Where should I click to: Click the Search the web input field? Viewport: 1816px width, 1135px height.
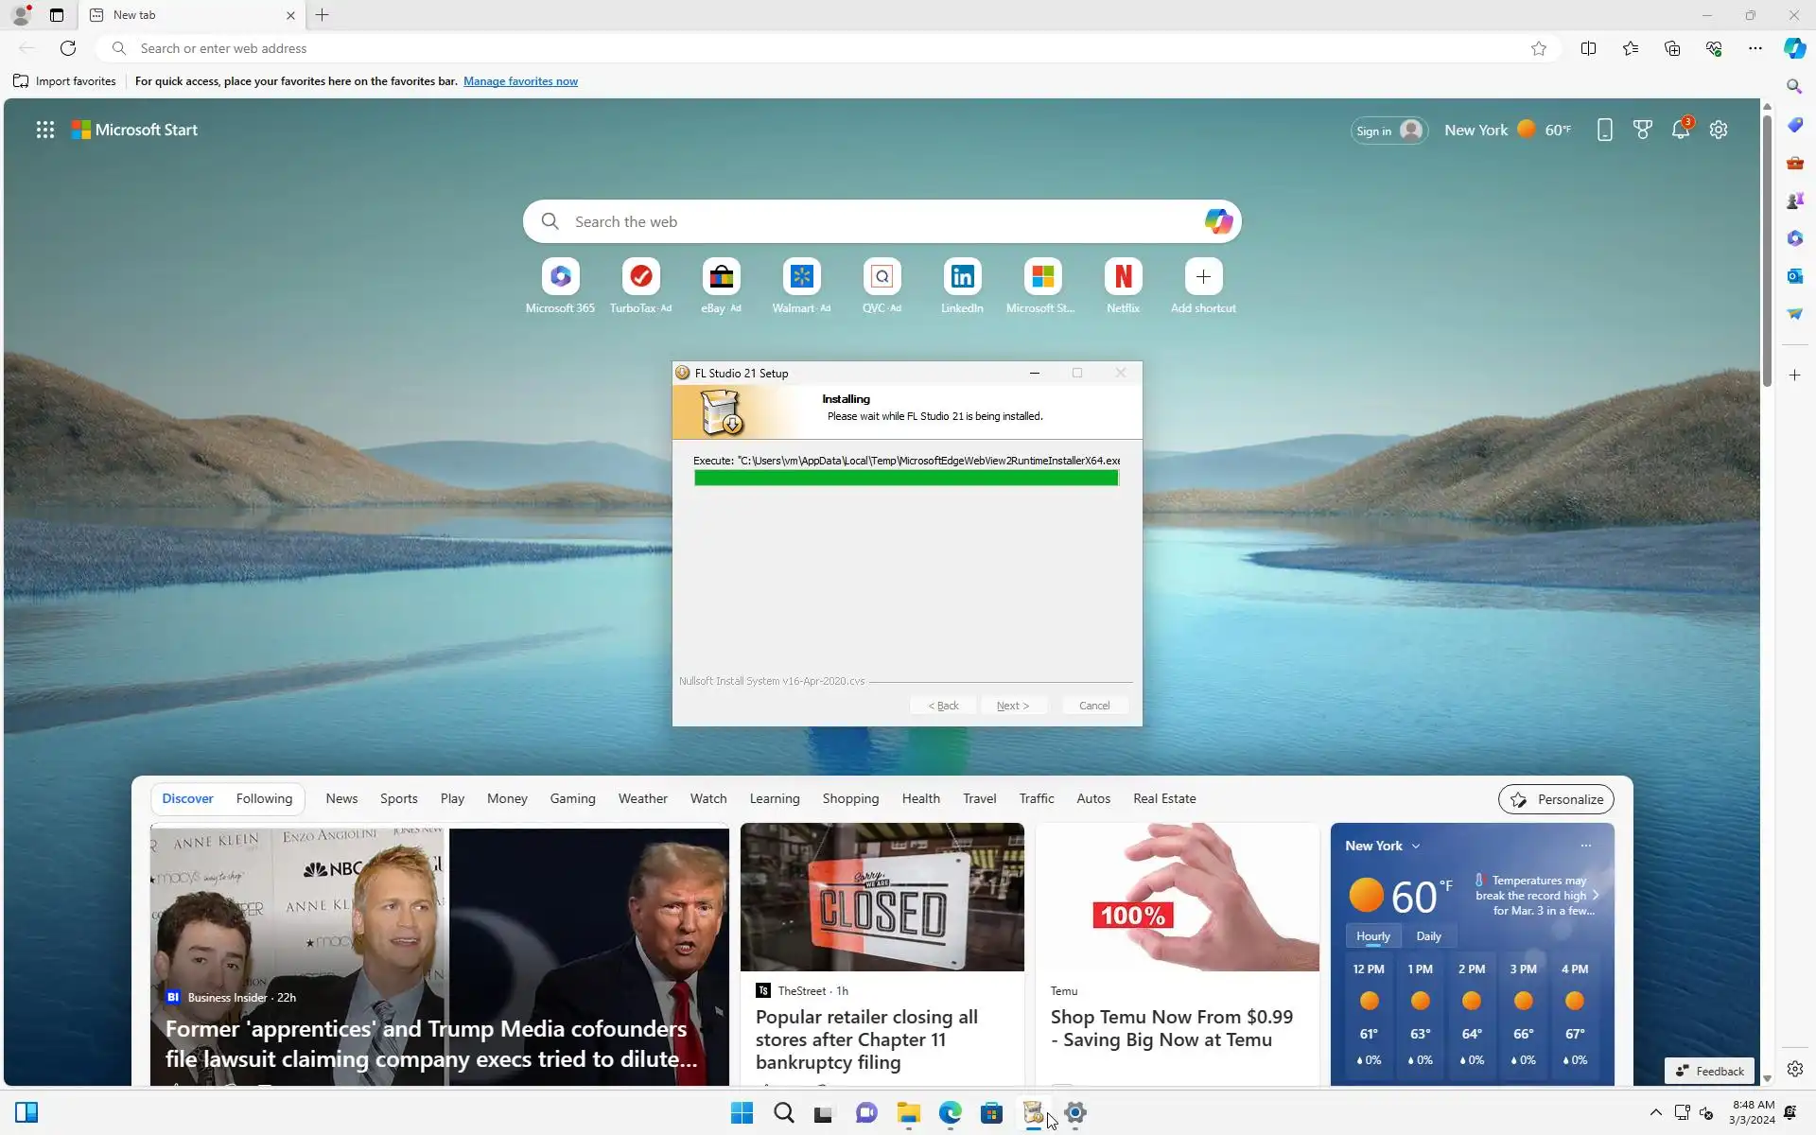[x=851, y=221]
